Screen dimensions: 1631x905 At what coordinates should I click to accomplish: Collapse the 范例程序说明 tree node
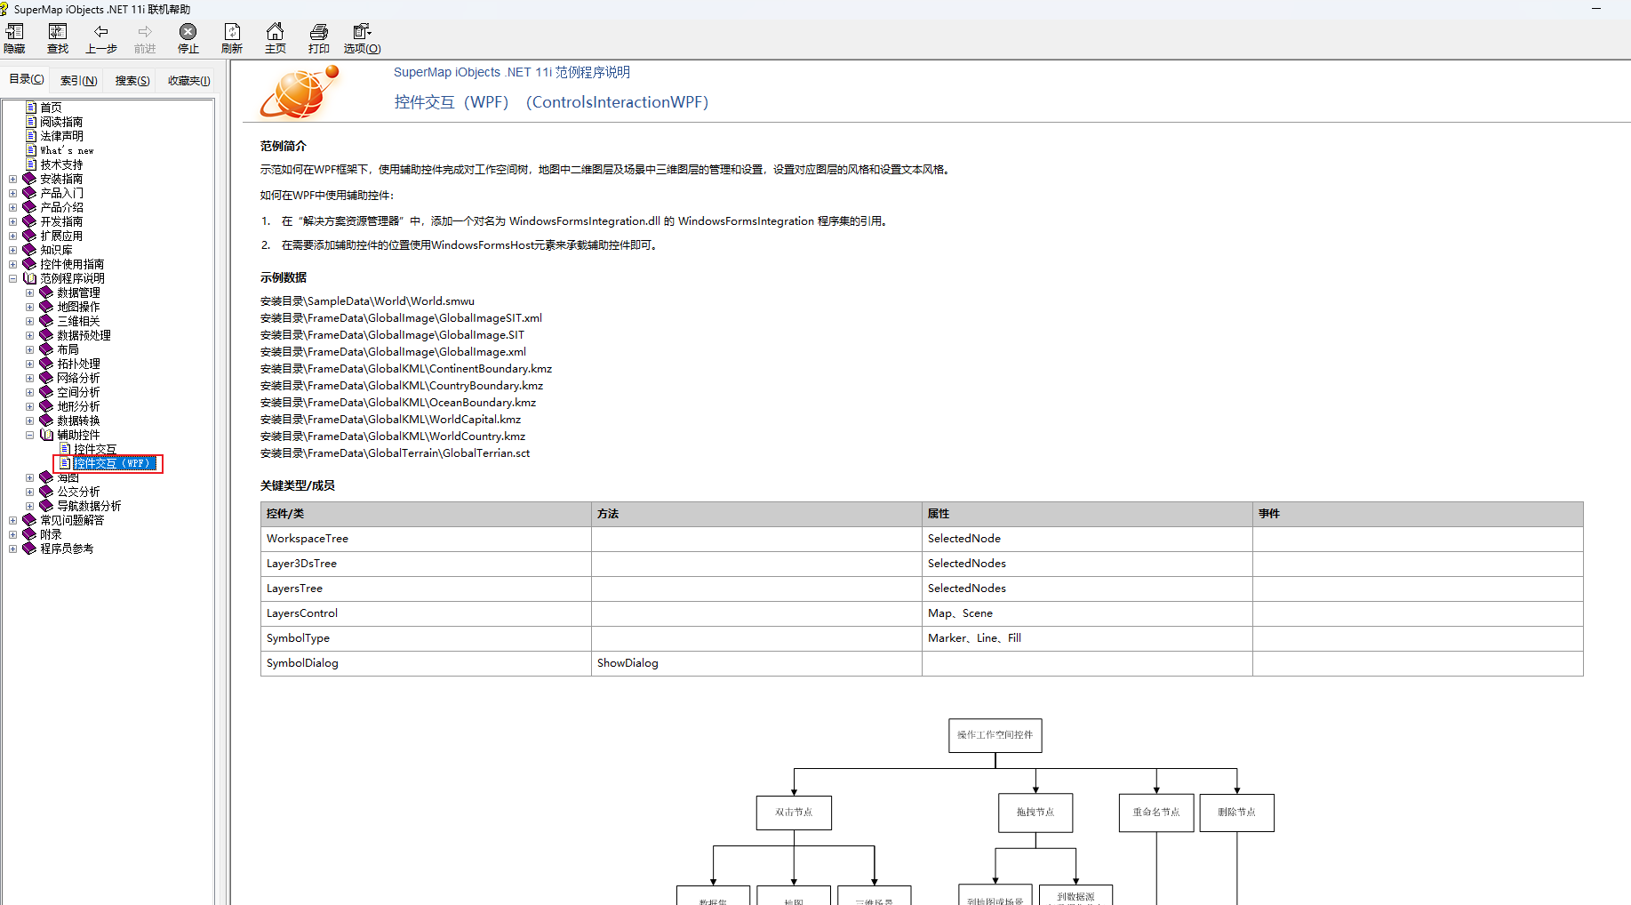coord(13,278)
